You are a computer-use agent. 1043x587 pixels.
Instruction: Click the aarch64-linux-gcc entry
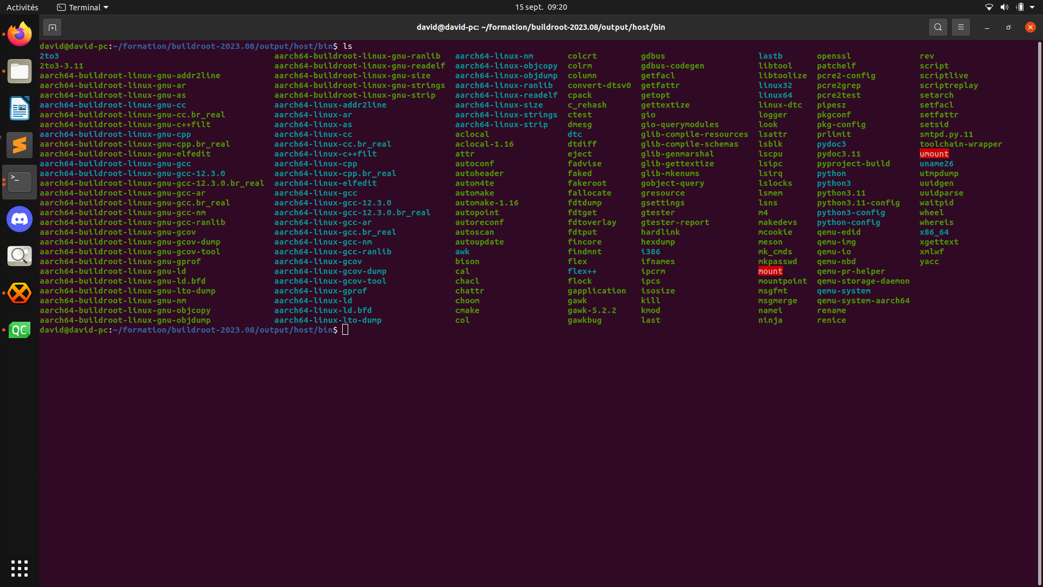click(316, 193)
